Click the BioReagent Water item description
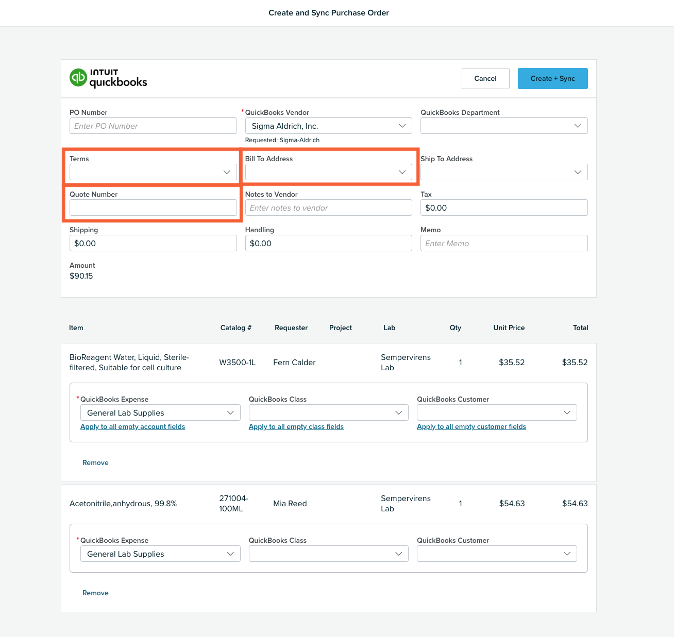 pos(129,362)
